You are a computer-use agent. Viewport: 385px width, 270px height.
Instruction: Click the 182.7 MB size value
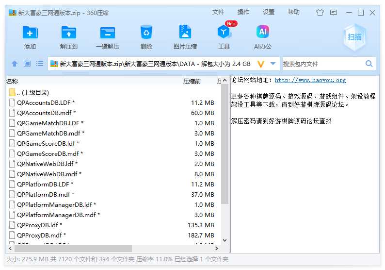(201, 236)
